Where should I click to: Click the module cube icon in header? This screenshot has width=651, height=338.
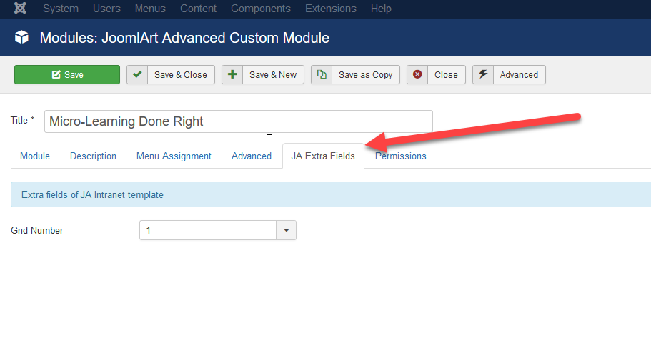[21, 37]
